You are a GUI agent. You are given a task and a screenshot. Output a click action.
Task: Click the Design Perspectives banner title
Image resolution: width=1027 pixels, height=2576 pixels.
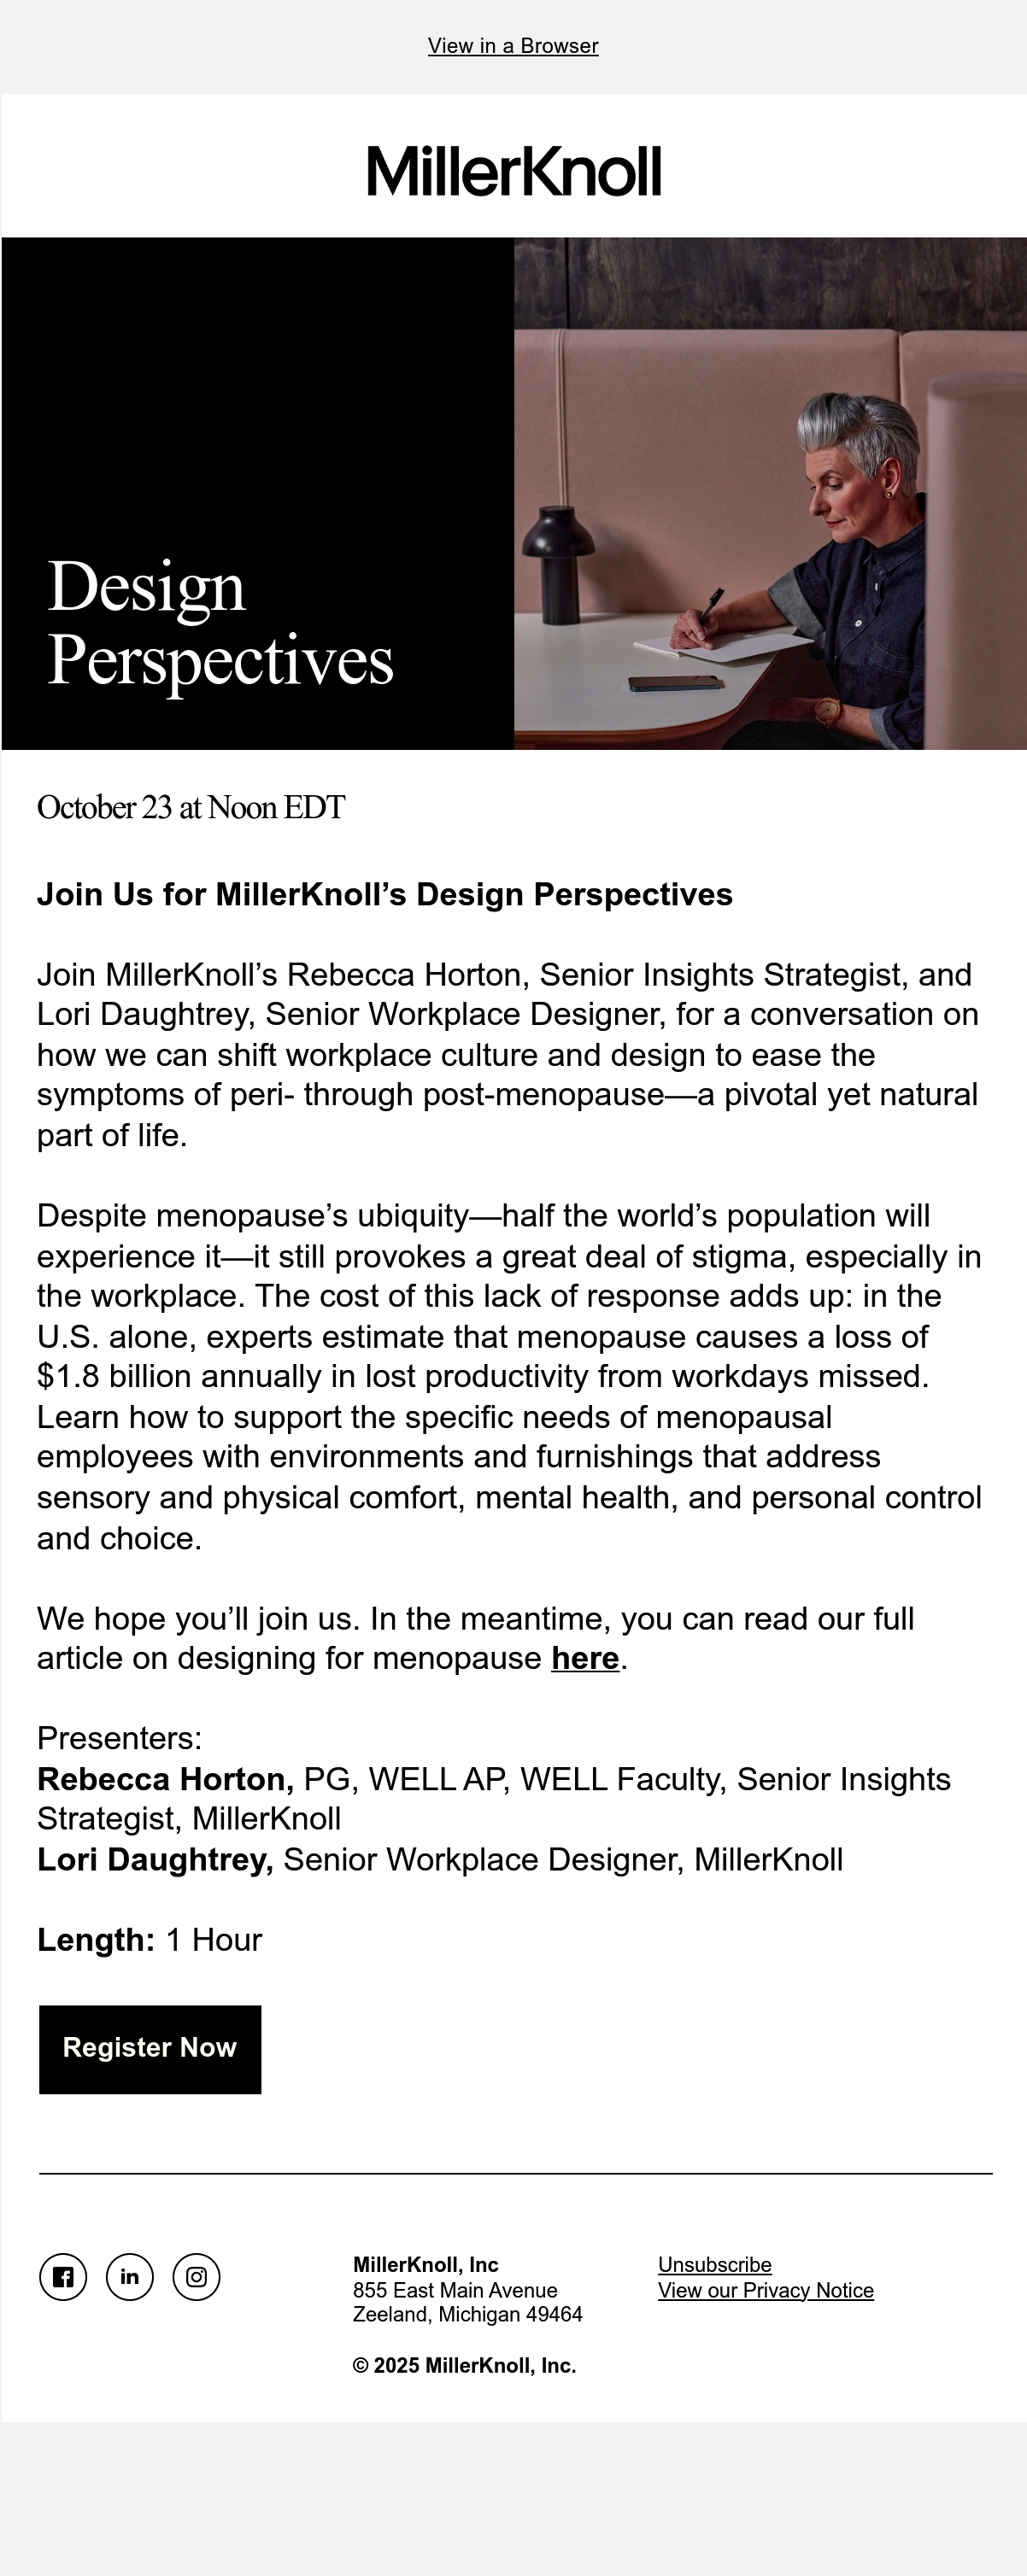(x=220, y=622)
